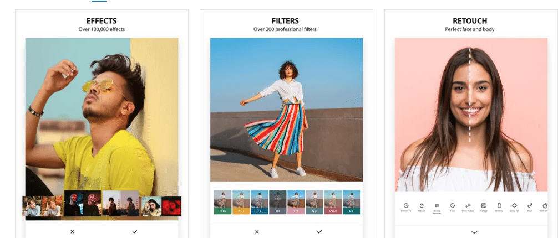Screen dimensions: 558x238
Task: Cancel effects with the X icon
Action: pos(72,231)
